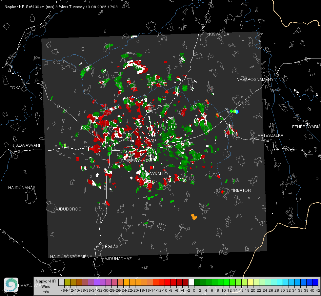Click the HAJDÚBÖSZÖRMÉNY label
Viewport: 321px width, 296px height.
(71, 257)
